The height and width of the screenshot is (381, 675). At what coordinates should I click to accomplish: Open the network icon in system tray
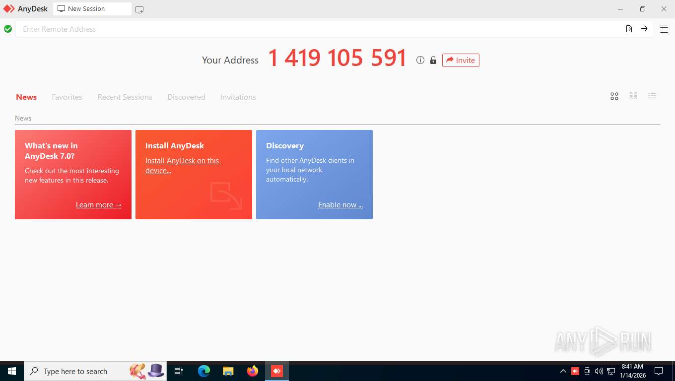(611, 371)
